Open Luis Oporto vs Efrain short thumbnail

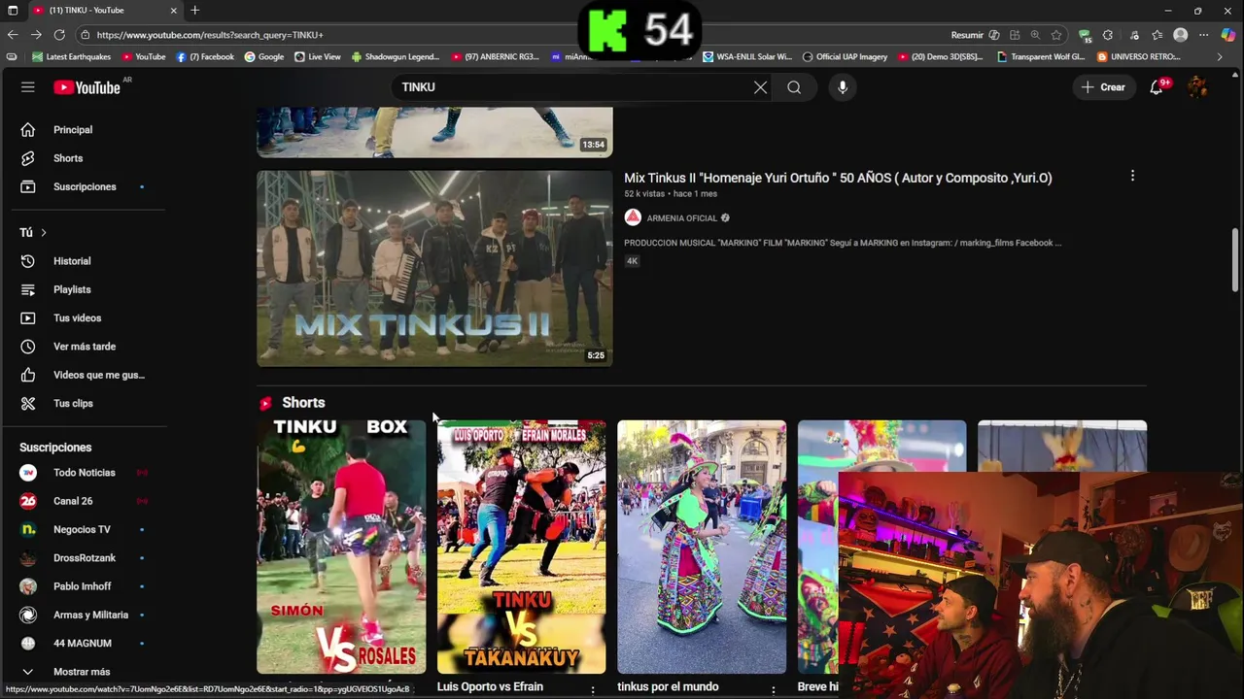521,547
